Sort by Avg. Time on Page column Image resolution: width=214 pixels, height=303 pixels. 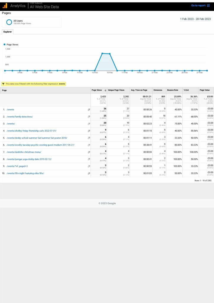(x=139, y=90)
